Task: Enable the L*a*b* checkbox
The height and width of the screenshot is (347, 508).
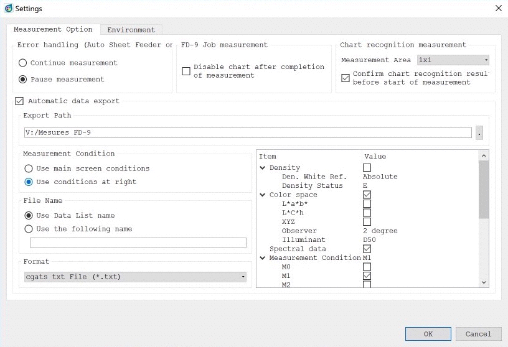Action: click(x=367, y=204)
